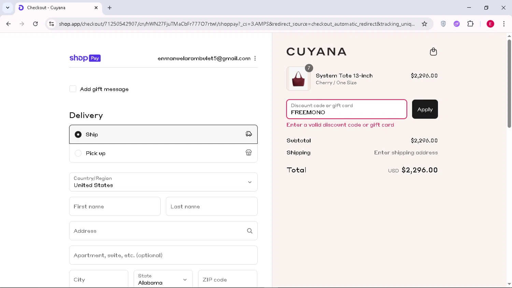The width and height of the screenshot is (512, 288).
Task: Click the browser address bar URL
Action: [237, 24]
